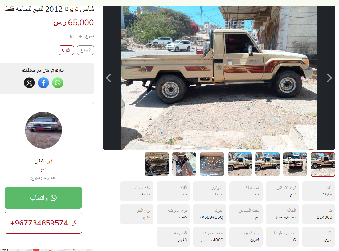Report the ad with إبلاغ button
Screen dimensions: 339x251
(85, 50)
